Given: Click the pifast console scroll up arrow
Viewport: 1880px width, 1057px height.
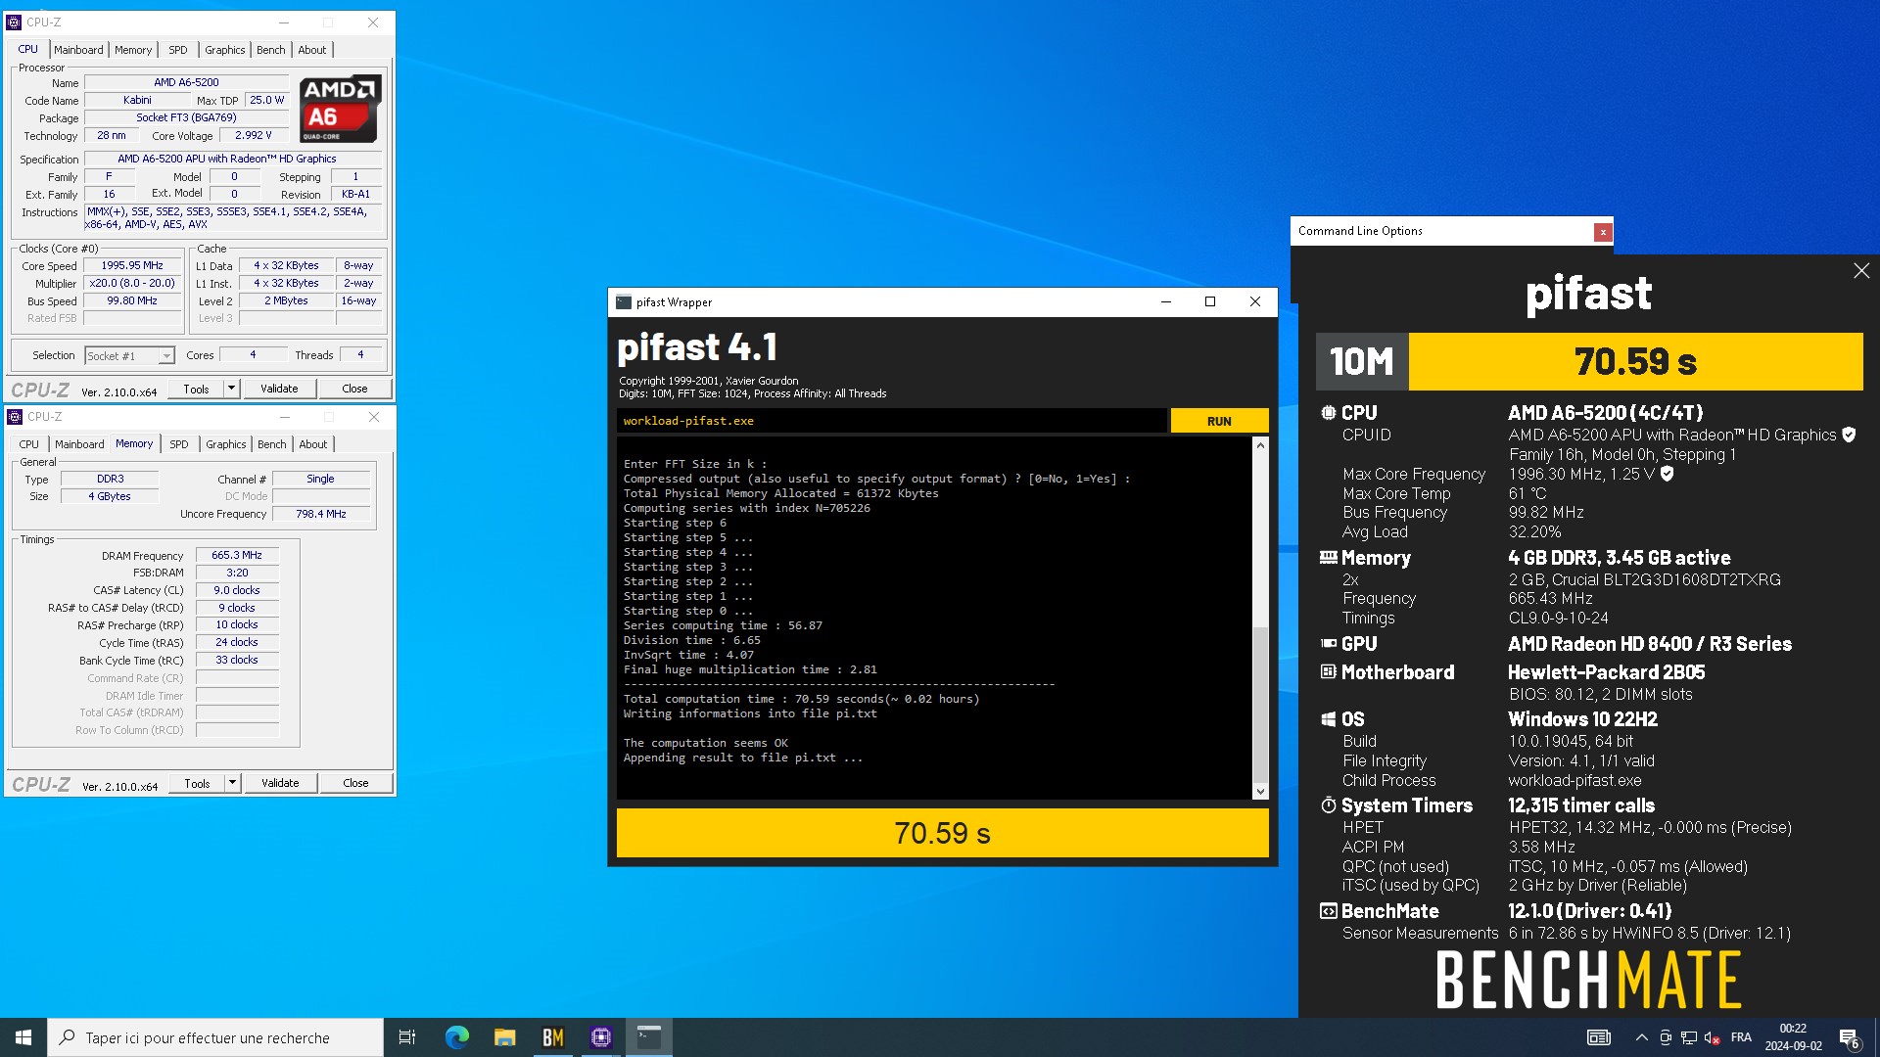Looking at the screenshot, I should [x=1260, y=445].
